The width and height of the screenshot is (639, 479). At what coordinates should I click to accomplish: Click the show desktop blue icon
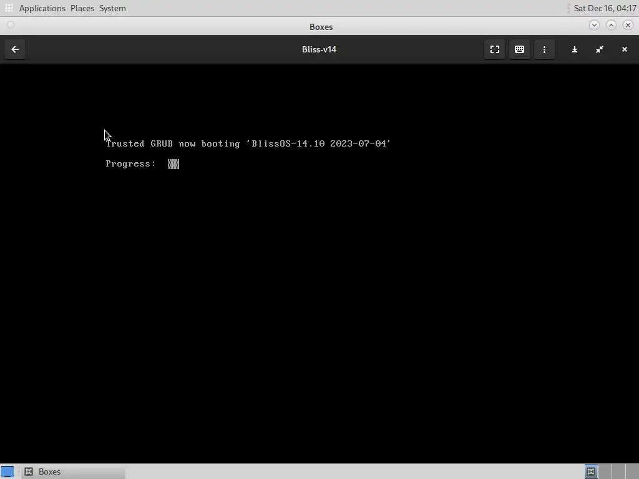click(7, 472)
